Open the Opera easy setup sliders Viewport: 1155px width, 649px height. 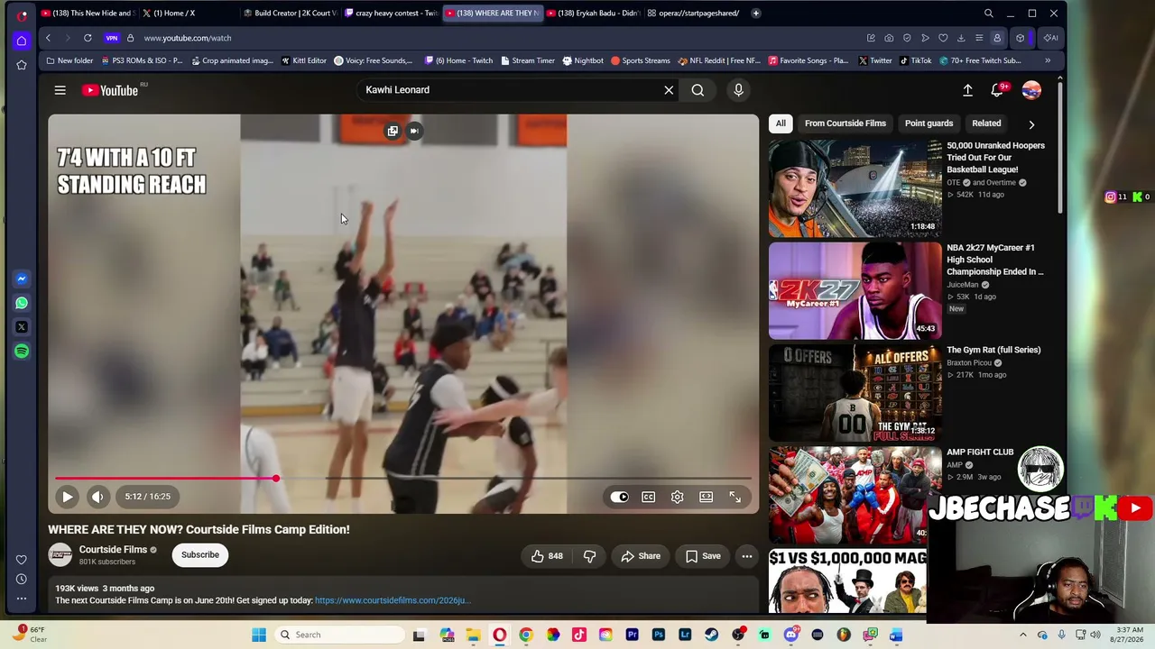click(x=979, y=38)
